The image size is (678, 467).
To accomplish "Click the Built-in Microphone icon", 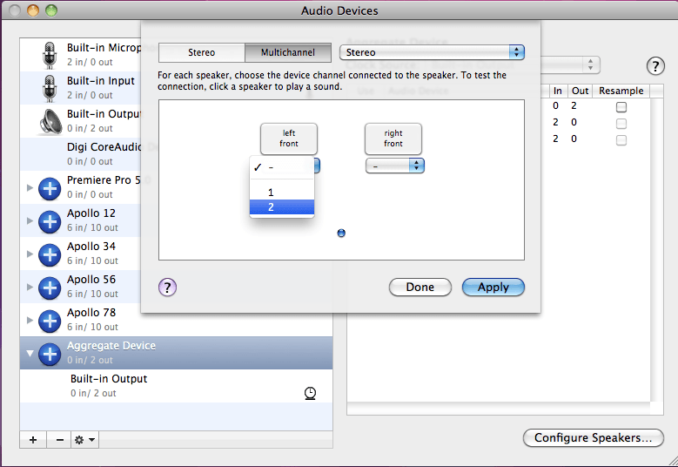I will (50, 55).
